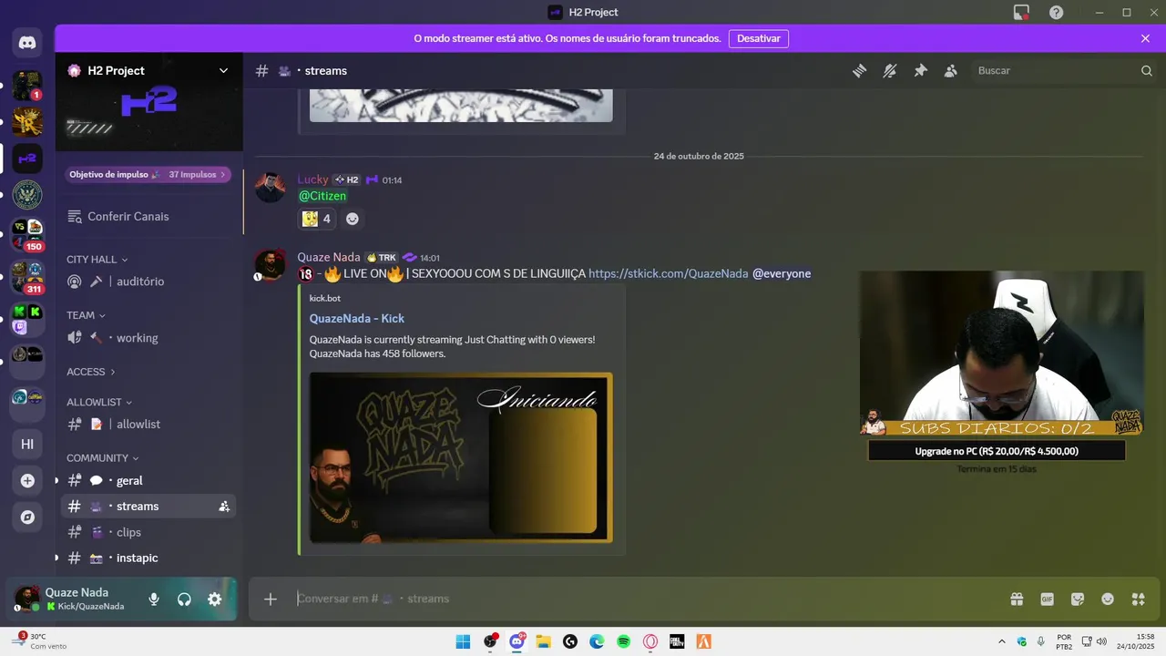1166x656 pixels.
Task: Open help question mark in title bar
Action: point(1056,12)
